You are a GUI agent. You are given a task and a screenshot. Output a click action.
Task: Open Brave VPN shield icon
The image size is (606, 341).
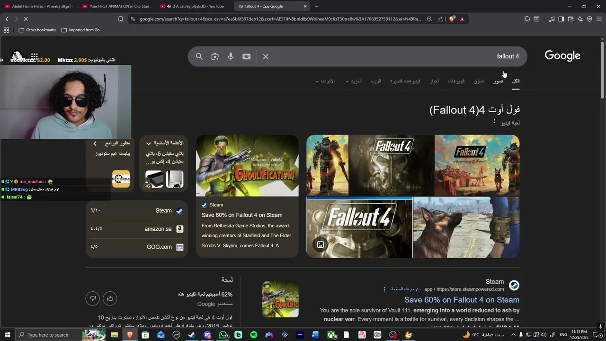pyautogui.click(x=589, y=19)
